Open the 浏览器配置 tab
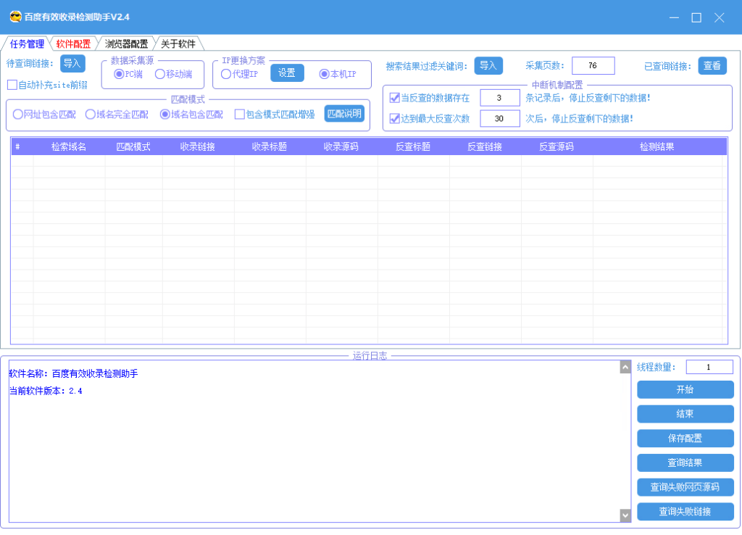The width and height of the screenshot is (742, 535). coord(125,43)
